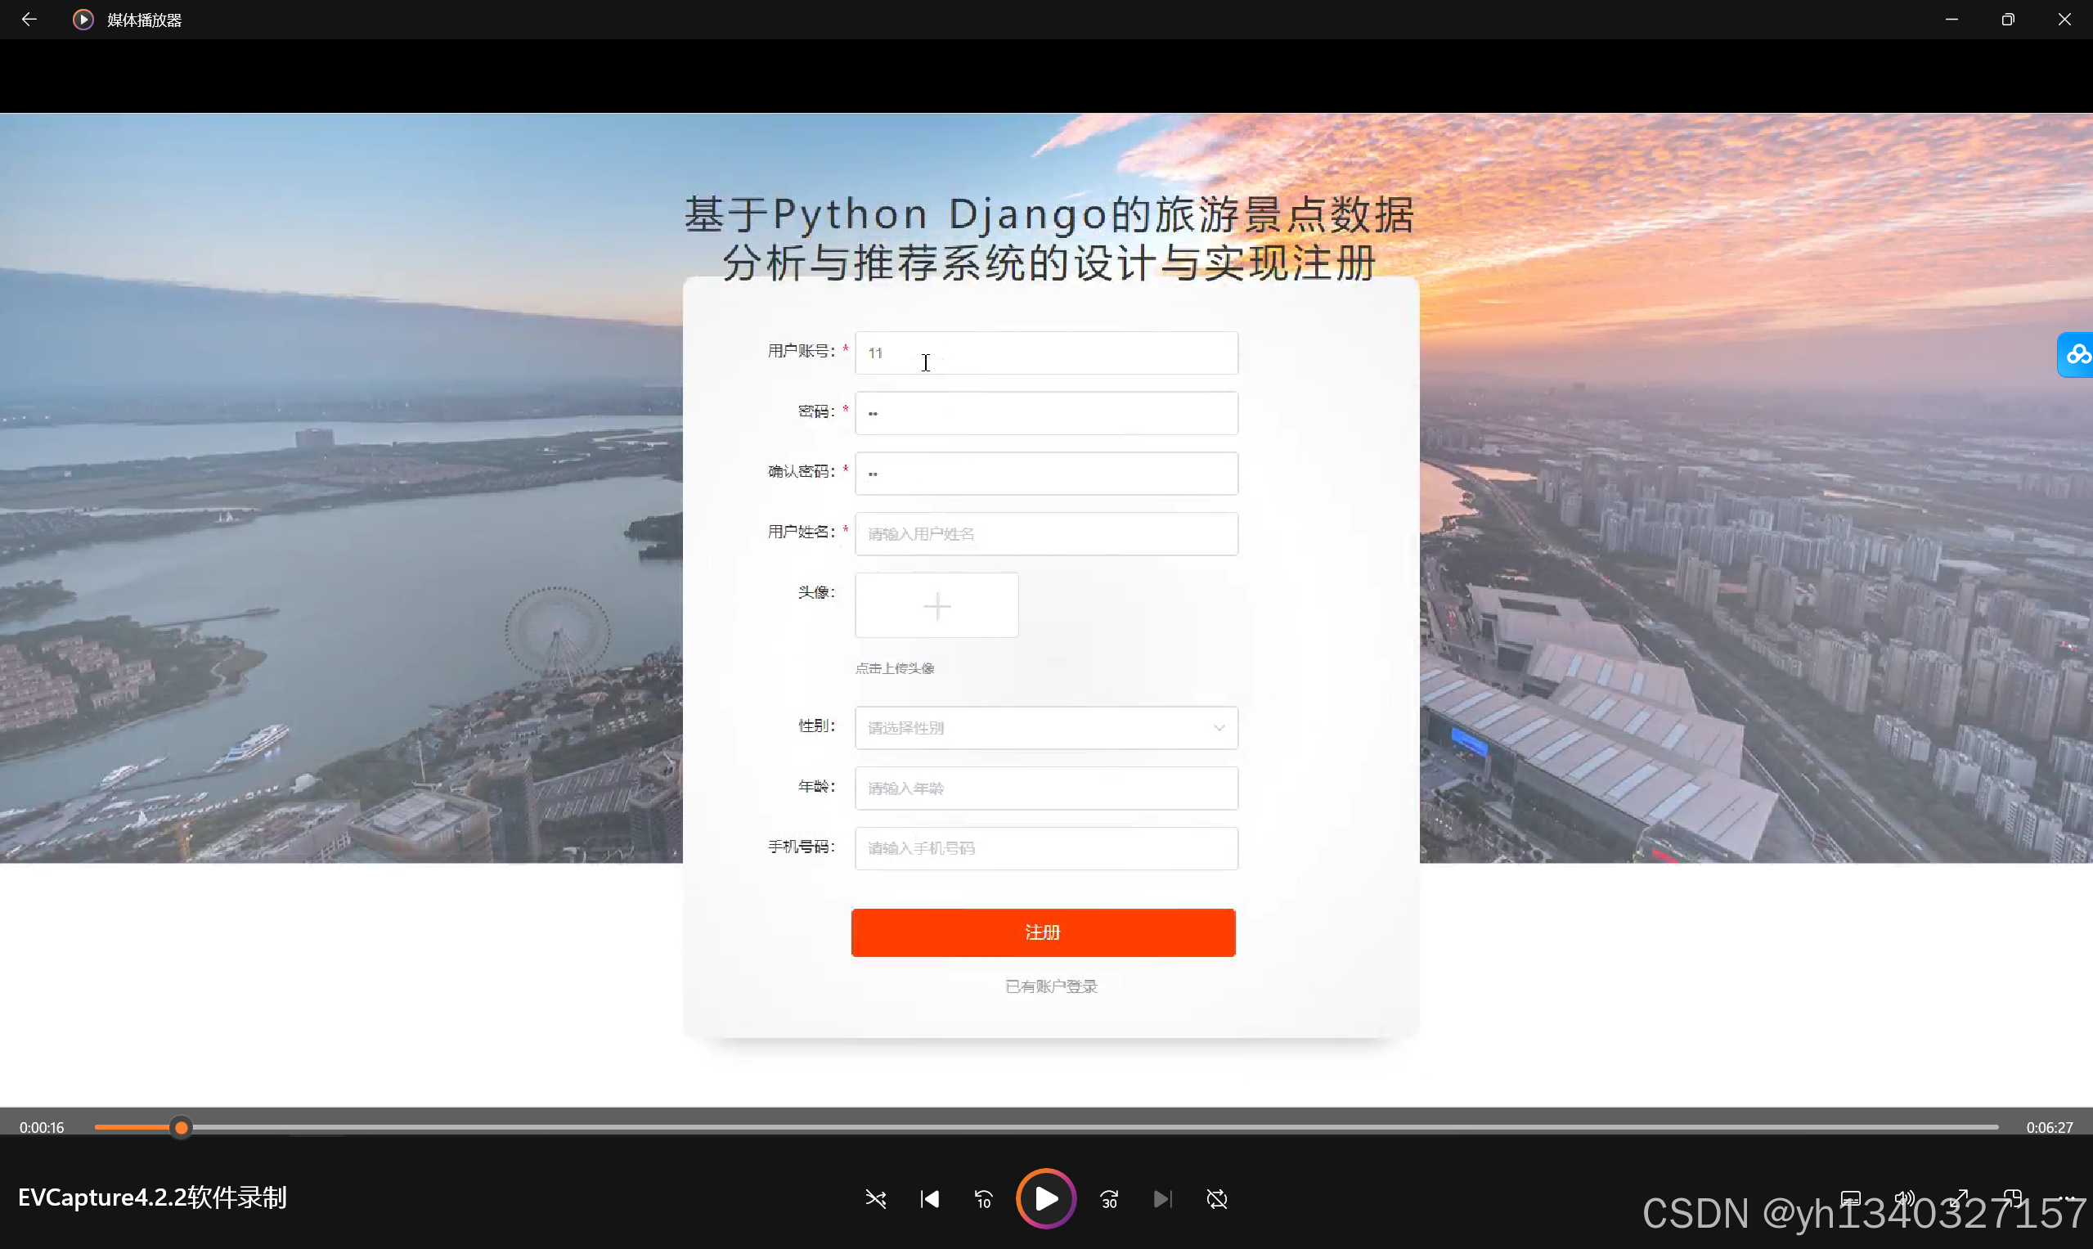Screen dimensions: 2093x1249
Task: Open more options ellipsis menu
Action: pyautogui.click(x=2067, y=1198)
